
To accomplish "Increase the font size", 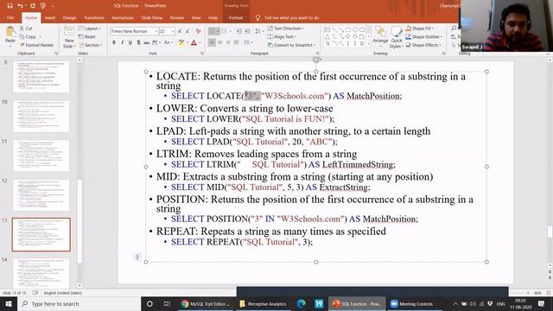I will coord(181,31).
